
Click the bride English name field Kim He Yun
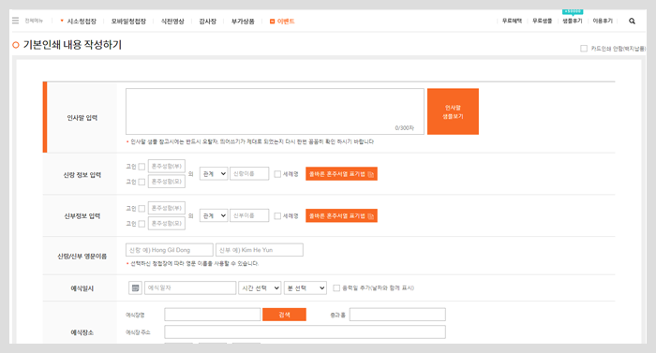tap(260, 250)
